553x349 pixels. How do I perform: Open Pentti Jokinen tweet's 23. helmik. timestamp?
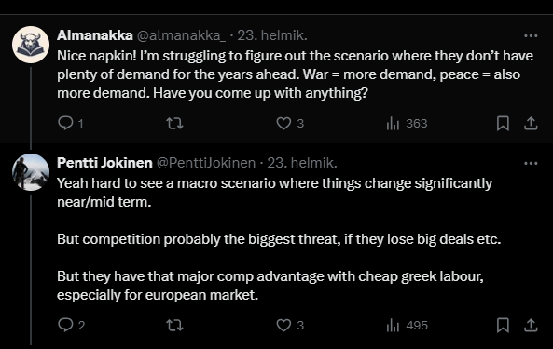pyautogui.click(x=302, y=163)
